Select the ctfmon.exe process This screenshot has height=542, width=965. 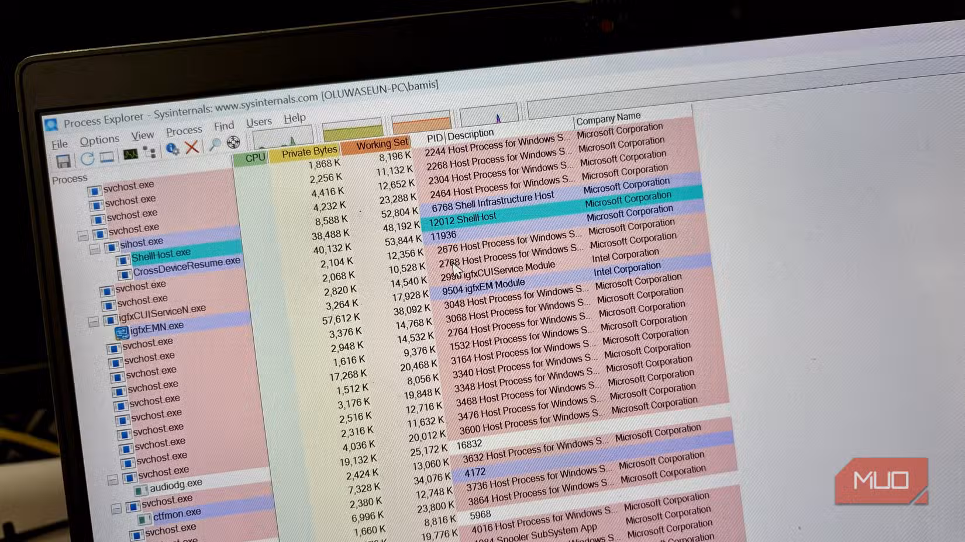coord(177,514)
